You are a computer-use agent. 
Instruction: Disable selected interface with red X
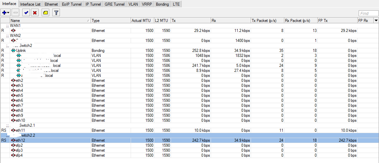(35, 13)
